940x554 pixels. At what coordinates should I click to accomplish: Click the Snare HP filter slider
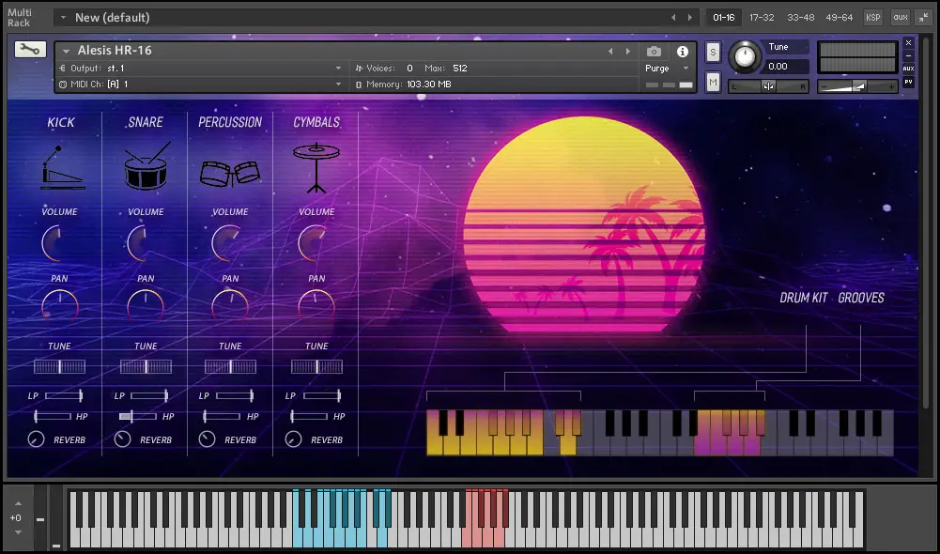(x=138, y=416)
